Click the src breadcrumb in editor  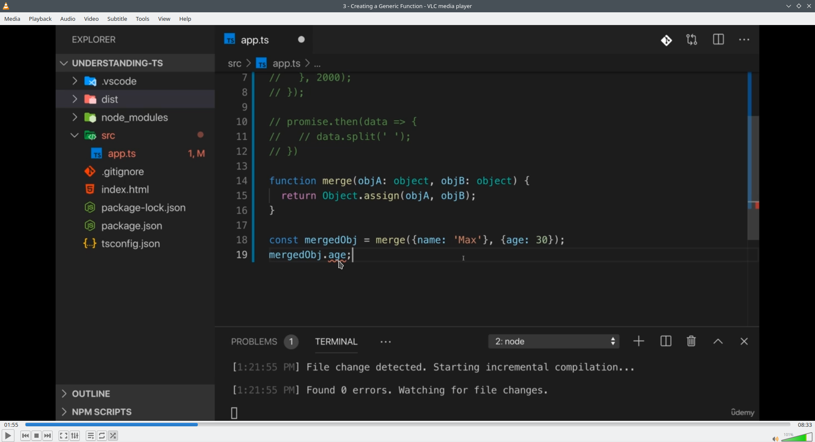point(235,64)
